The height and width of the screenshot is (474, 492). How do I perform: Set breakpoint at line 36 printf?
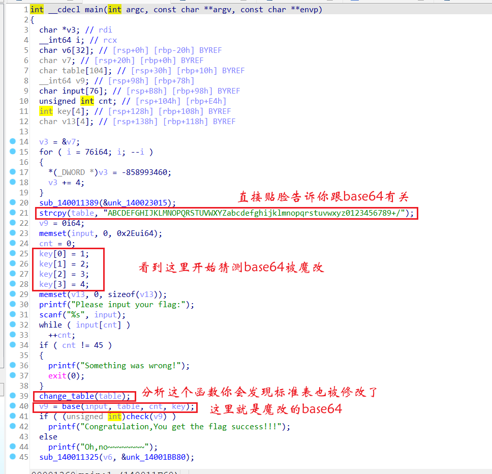click(x=13, y=365)
